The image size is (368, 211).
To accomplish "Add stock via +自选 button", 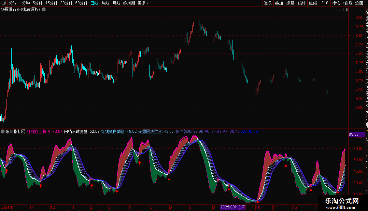I will [x=347, y=3].
